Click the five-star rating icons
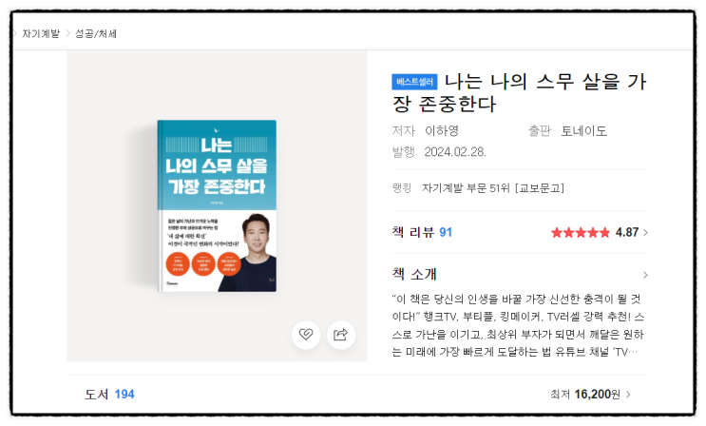Image resolution: width=706 pixels, height=426 pixels. tap(580, 233)
